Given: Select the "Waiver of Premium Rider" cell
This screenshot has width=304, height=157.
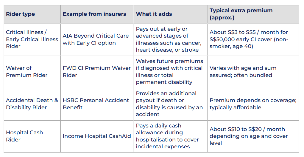Looking at the screenshot, I should point(26,72).
